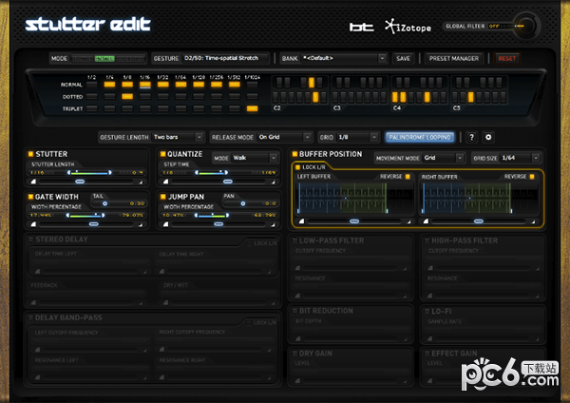The image size is (570, 403).
Task: Click the Stutter curve slider handle
Action: pyautogui.click(x=80, y=182)
